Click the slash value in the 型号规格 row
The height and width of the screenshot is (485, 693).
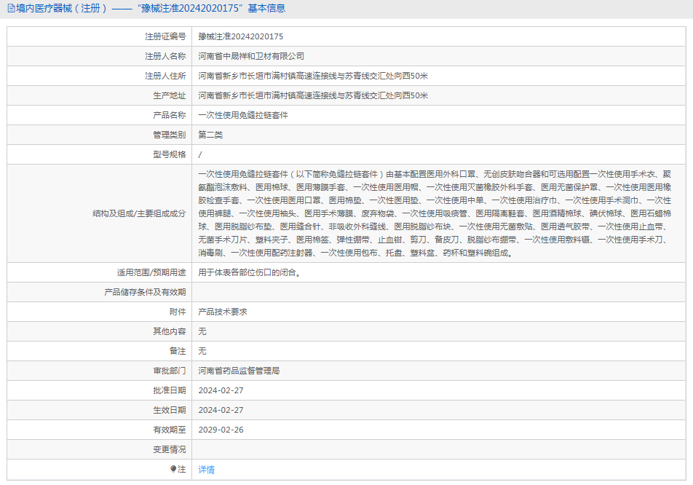(x=200, y=154)
